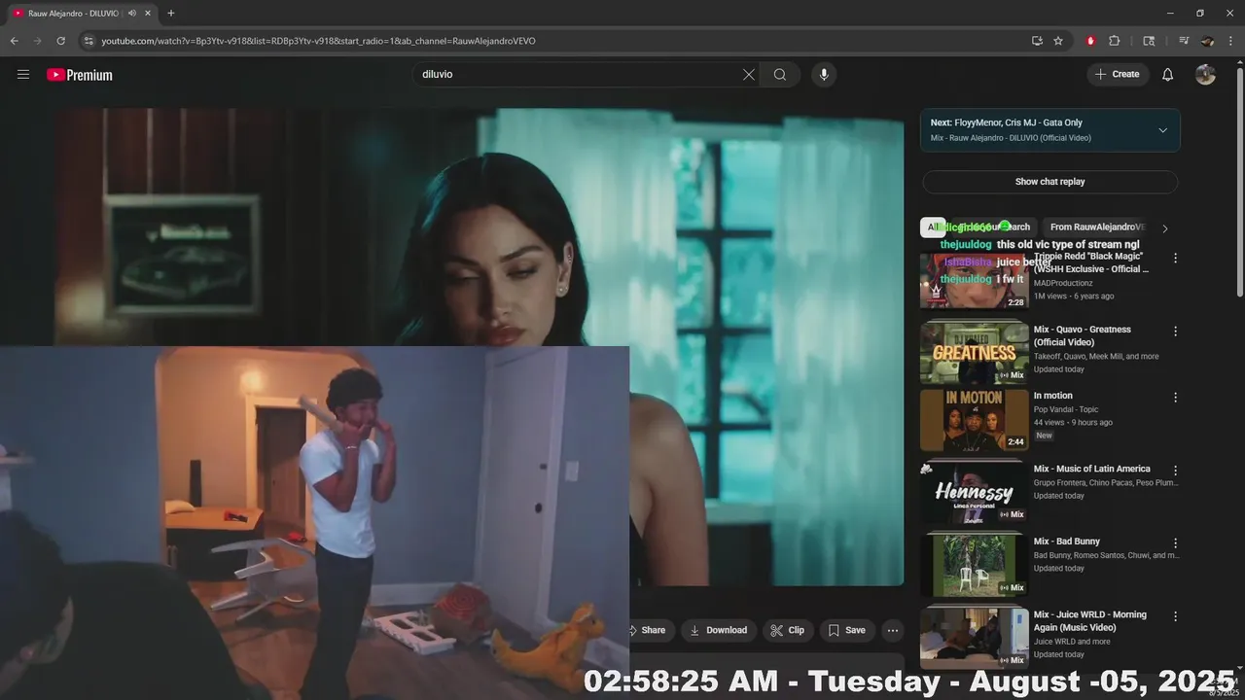Install app icon in address bar
Screen dimensions: 1245x700
tap(1037, 41)
